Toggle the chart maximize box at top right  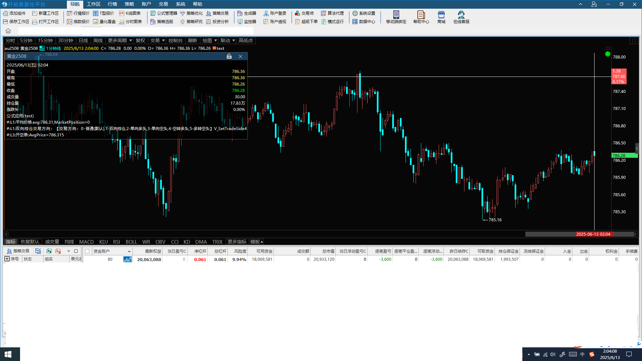coord(634,40)
